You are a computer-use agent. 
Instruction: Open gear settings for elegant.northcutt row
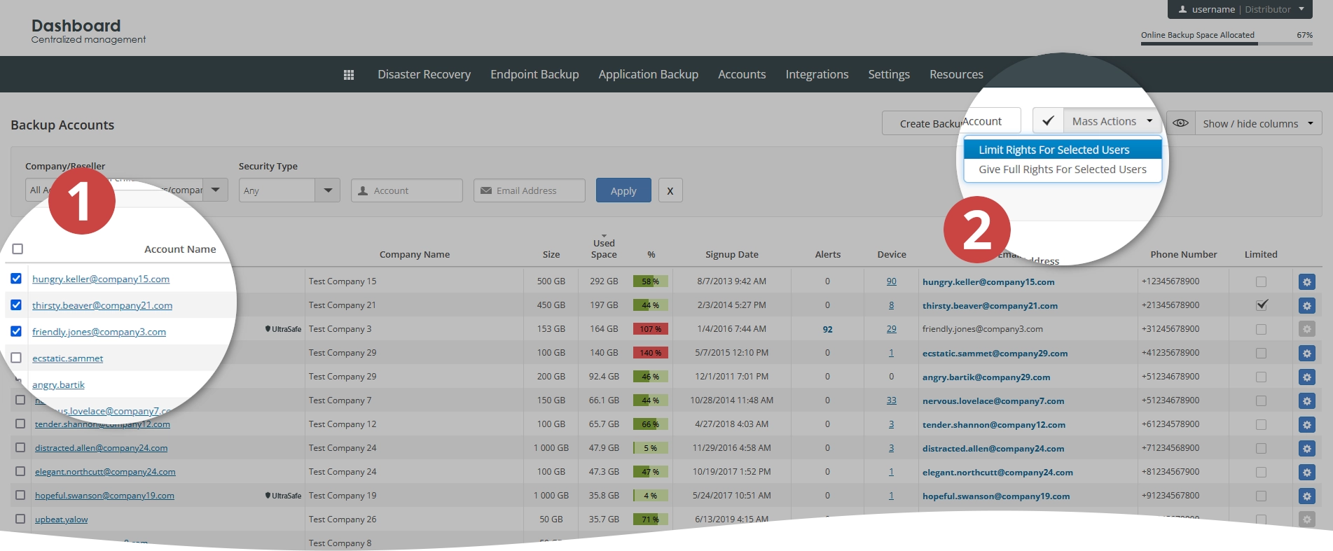tap(1306, 473)
